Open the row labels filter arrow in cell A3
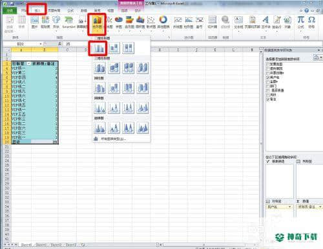Screen dimensions: 323x249 tap(28, 64)
